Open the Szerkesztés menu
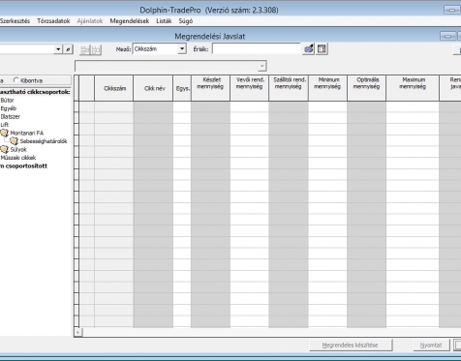 click(x=15, y=21)
